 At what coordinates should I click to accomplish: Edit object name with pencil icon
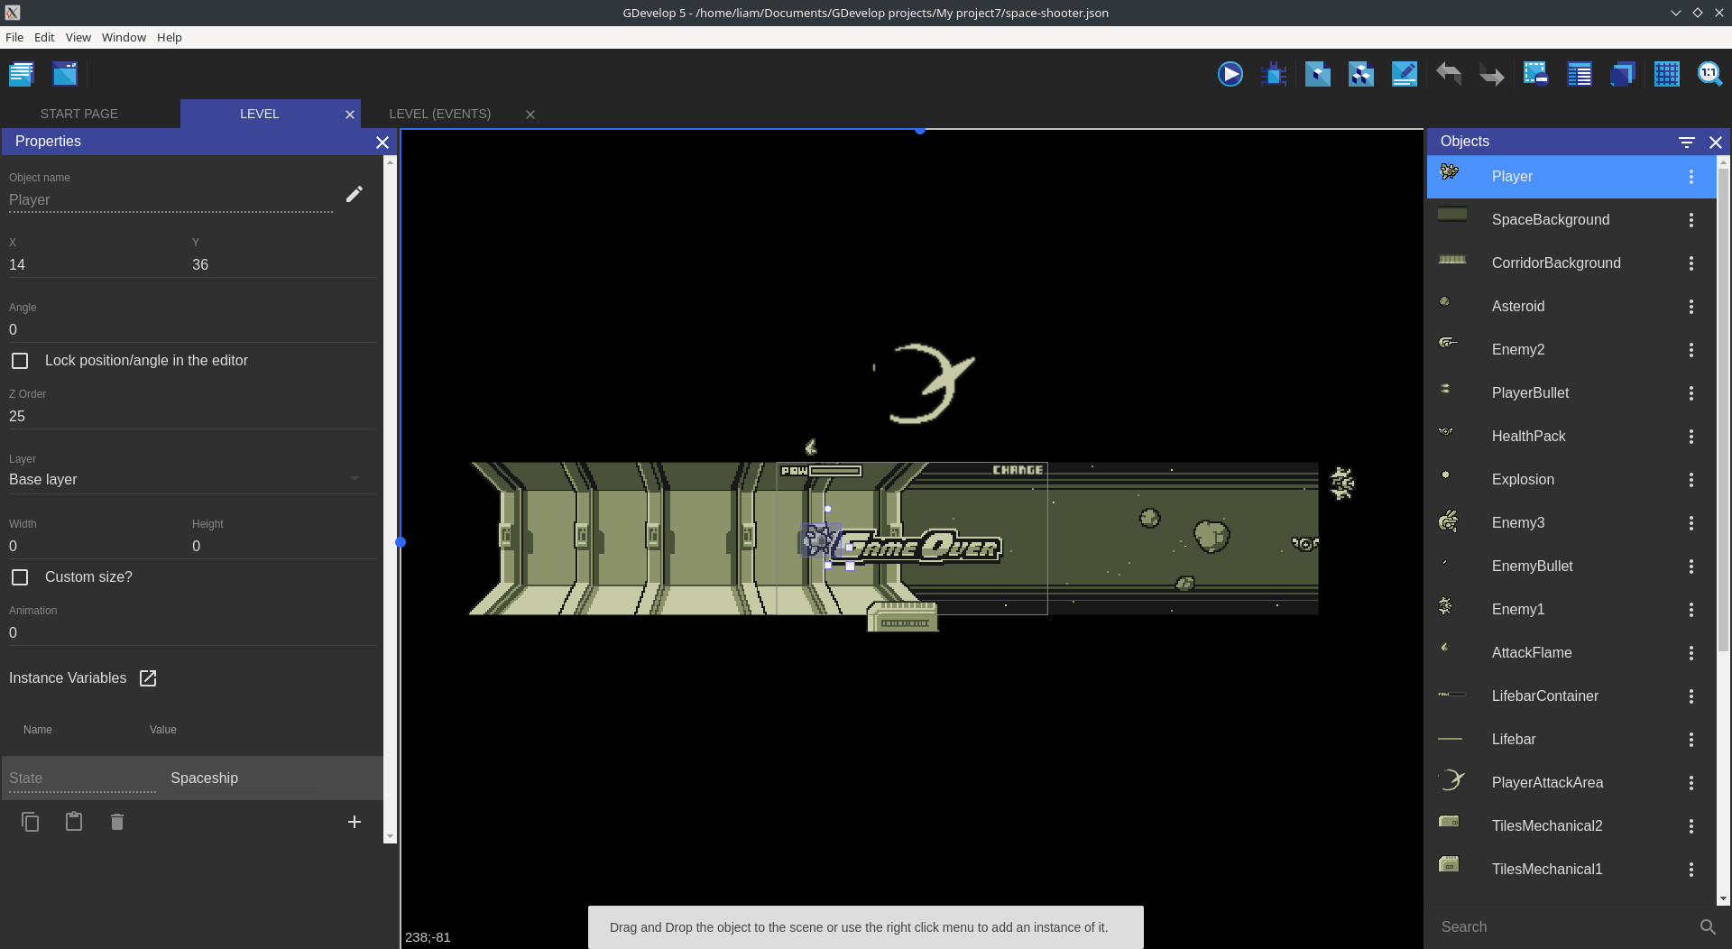(355, 194)
